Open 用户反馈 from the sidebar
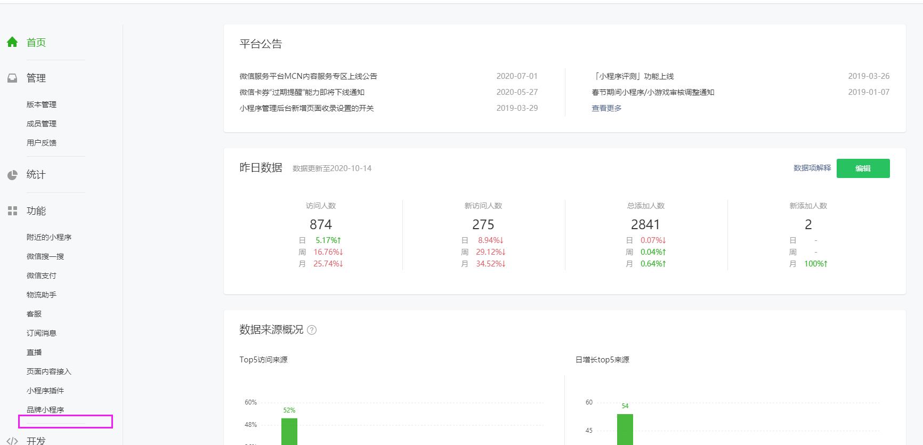 [x=42, y=143]
